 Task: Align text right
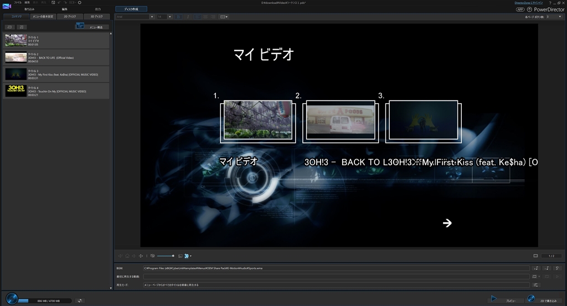pyautogui.click(x=213, y=17)
